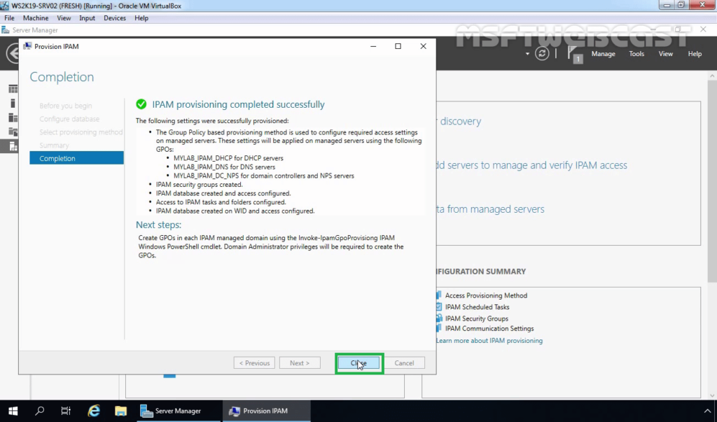Click the taskbar search magnifier icon
The image size is (717, 422).
point(39,411)
